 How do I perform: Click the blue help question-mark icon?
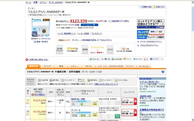[x=163, y=72]
